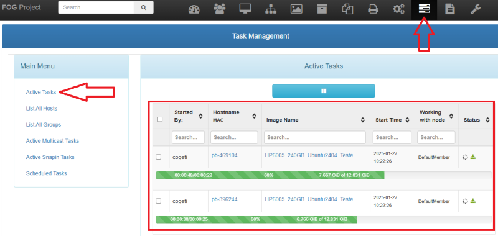
Task: Open the Images management icon
Action: [x=296, y=9]
